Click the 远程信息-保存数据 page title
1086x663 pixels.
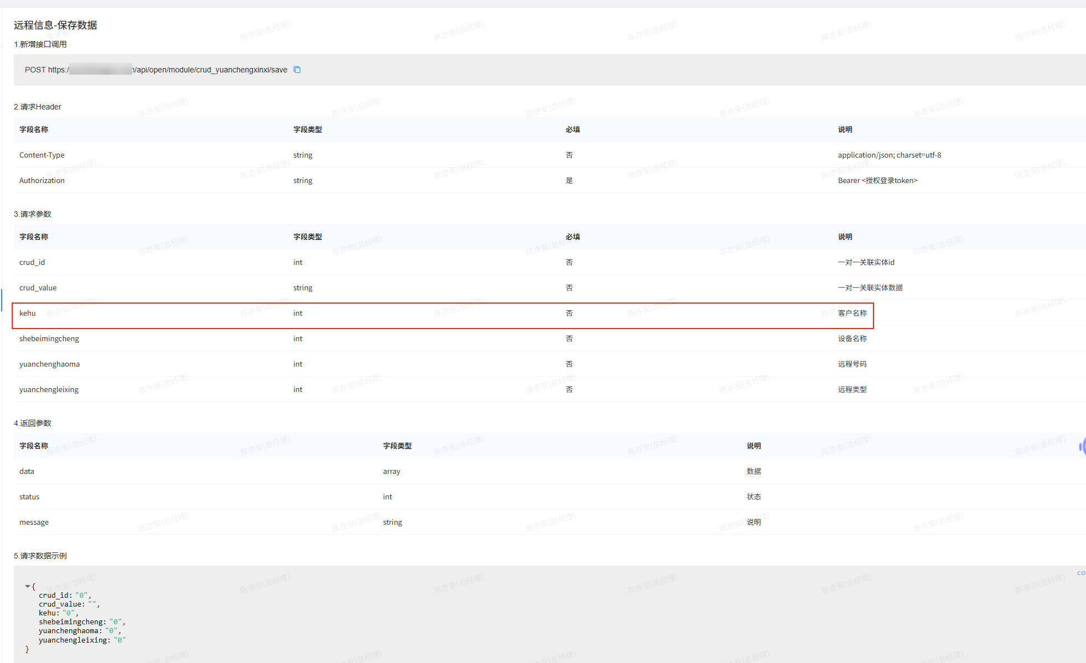point(55,25)
